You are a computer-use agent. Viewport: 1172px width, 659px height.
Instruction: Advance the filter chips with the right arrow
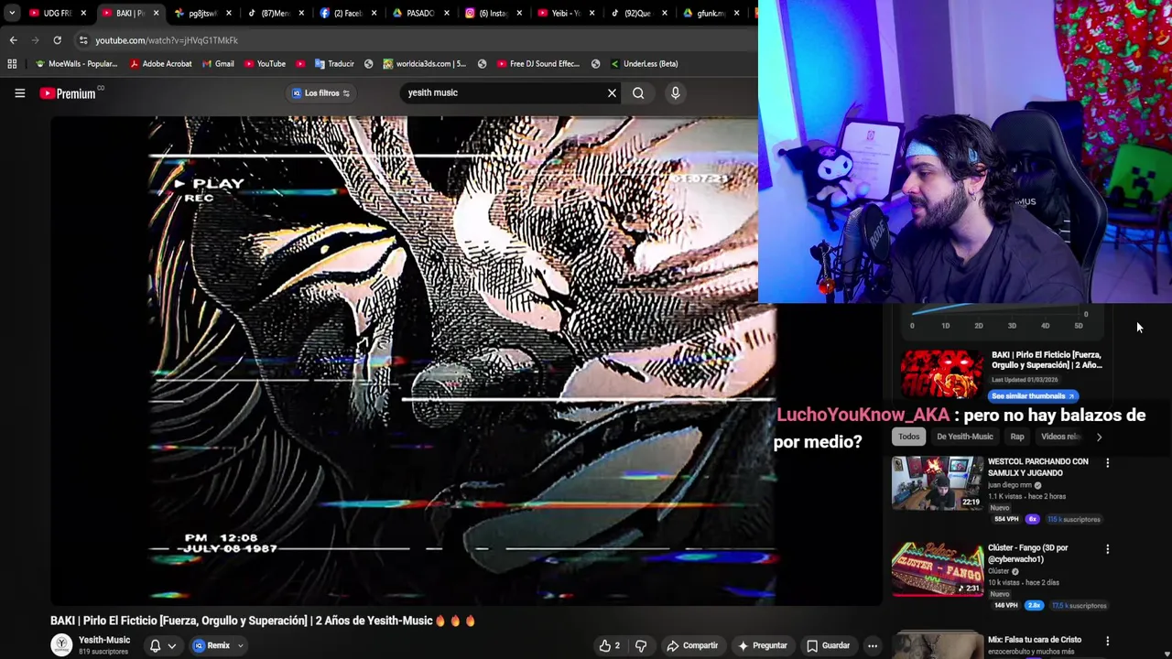[1099, 437]
